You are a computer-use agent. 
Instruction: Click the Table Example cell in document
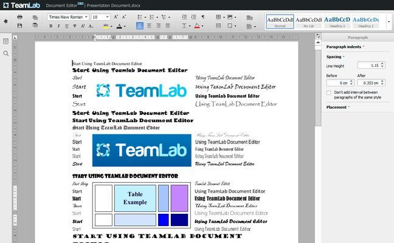coord(135,198)
